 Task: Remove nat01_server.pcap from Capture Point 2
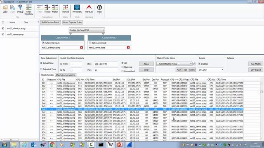128,48
